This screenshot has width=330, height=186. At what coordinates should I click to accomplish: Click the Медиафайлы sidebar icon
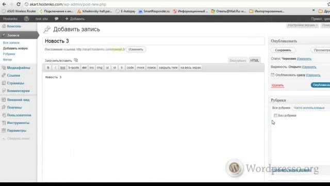coord(4,68)
